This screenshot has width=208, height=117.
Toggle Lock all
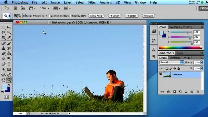[179, 69]
